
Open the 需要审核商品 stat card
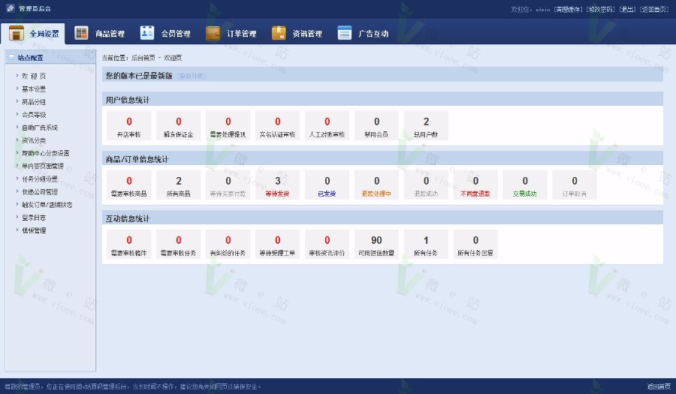click(129, 185)
